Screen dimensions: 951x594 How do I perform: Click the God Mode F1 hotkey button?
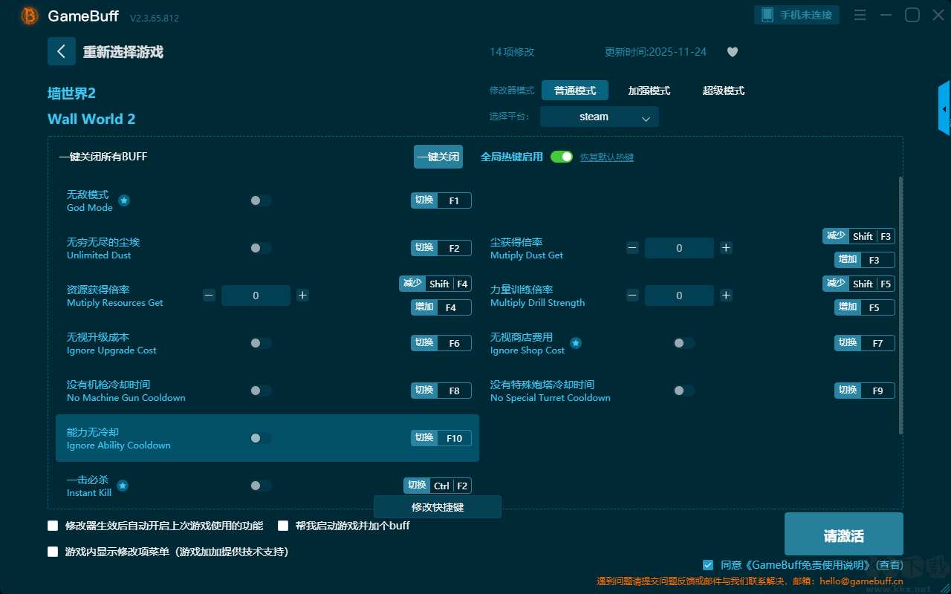(x=441, y=200)
